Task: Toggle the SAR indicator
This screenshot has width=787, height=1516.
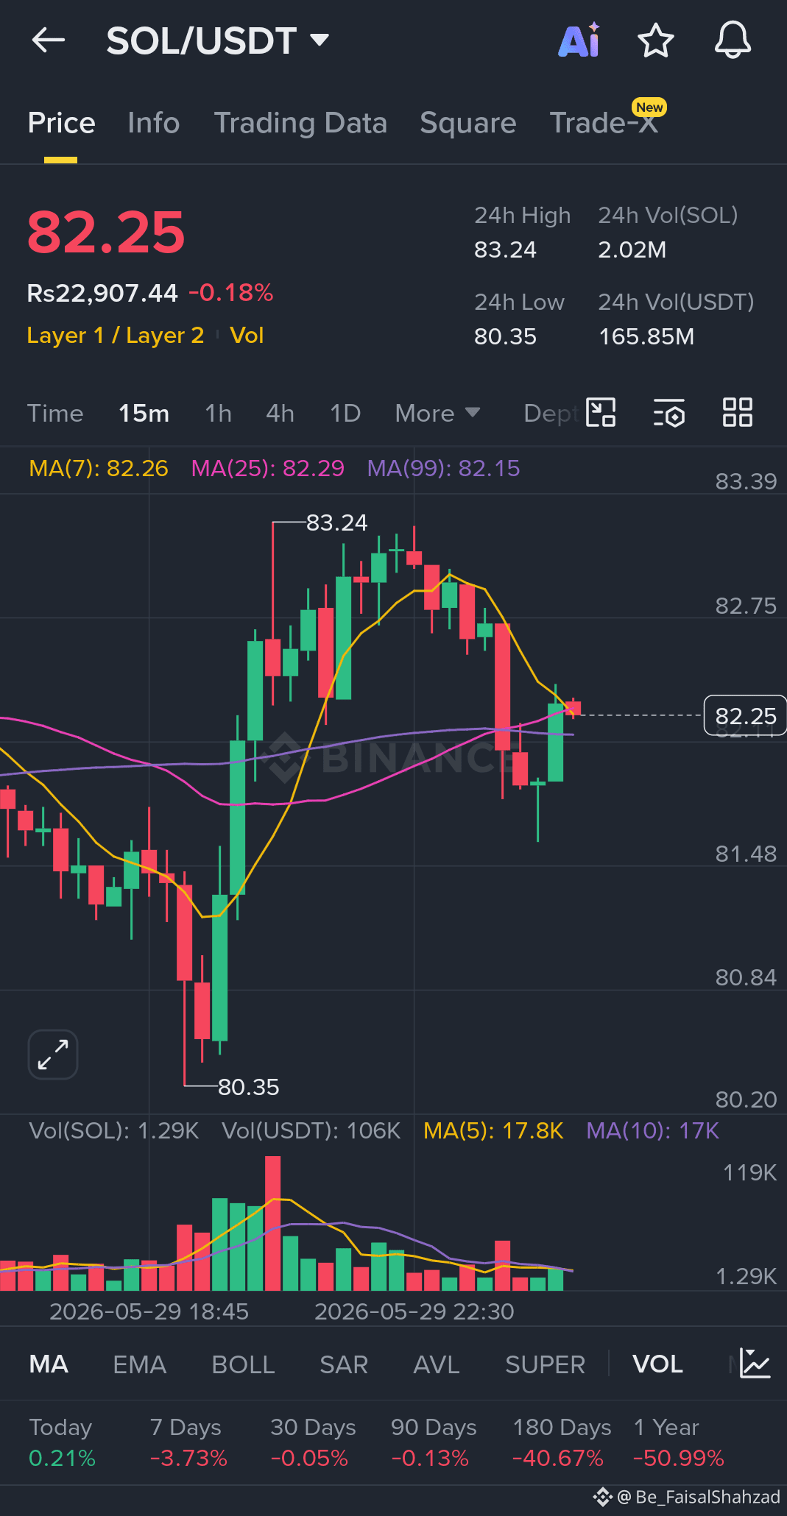Action: (x=344, y=1364)
